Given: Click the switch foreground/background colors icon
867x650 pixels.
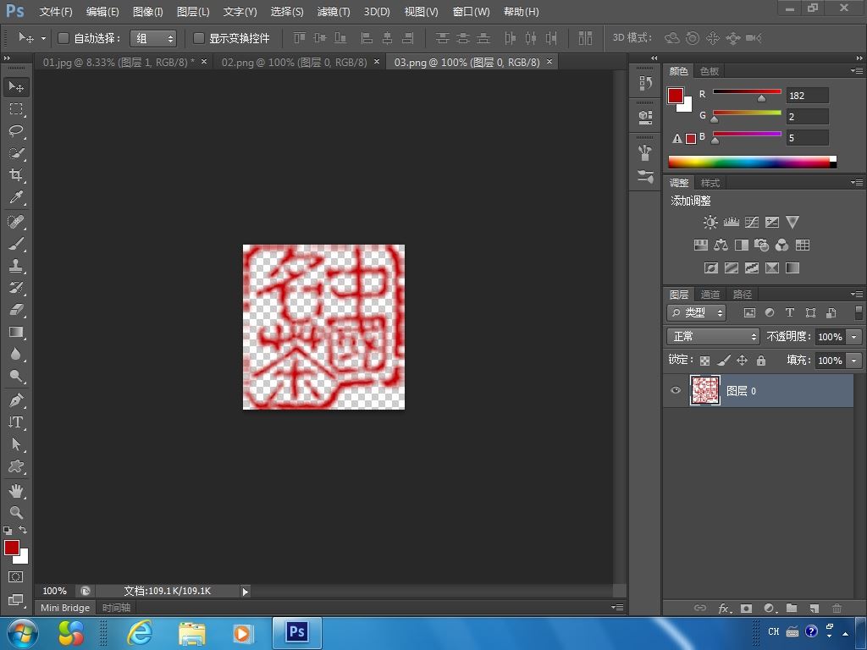Looking at the screenshot, I should click(x=23, y=530).
